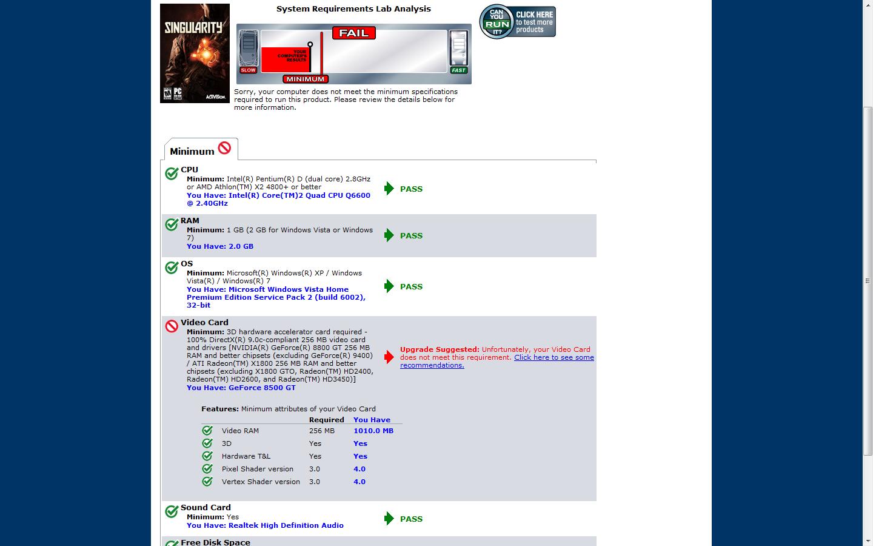Viewport: 873px width, 546px height.
Task: Click the green arrow next to CPU PASS
Action: [x=389, y=189]
